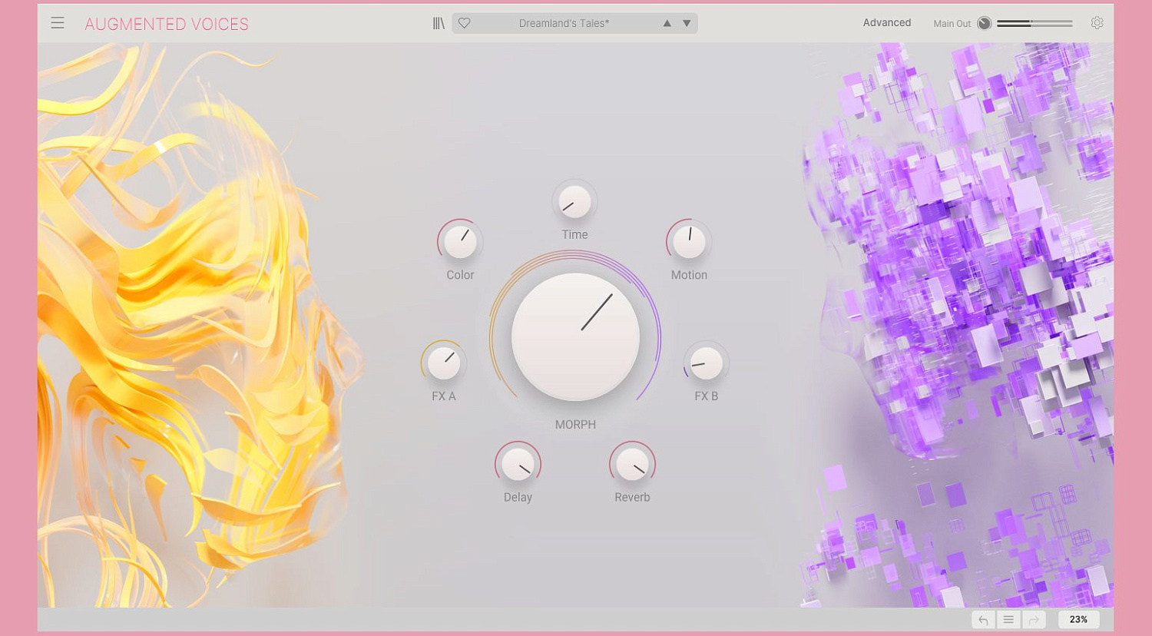Open settings gear icon
This screenshot has height=636, width=1152.
tap(1097, 23)
